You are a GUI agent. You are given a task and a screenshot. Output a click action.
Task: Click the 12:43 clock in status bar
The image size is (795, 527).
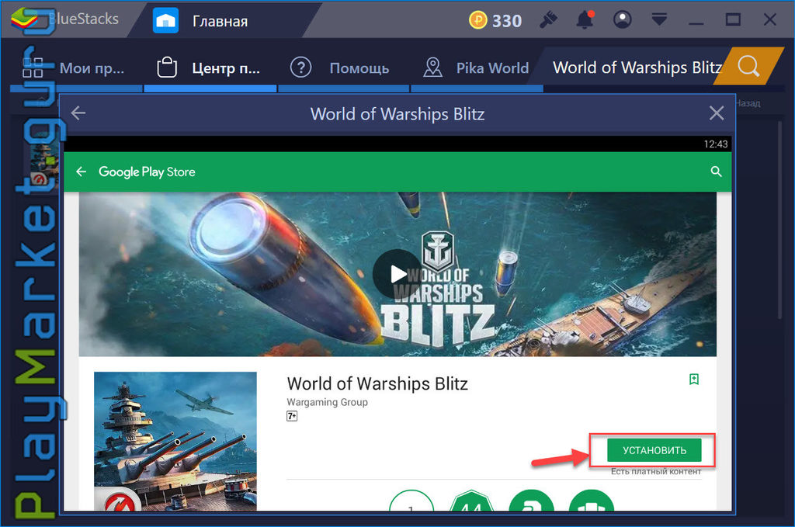[x=715, y=144]
